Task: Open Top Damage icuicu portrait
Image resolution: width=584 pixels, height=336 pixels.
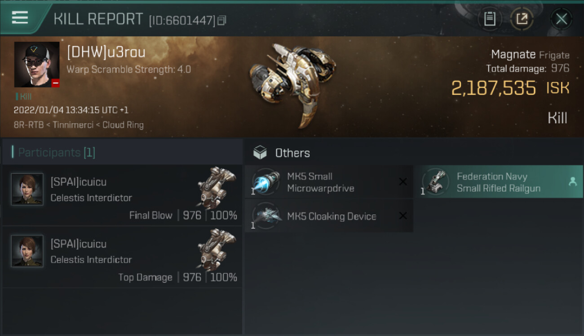Action: click(27, 251)
